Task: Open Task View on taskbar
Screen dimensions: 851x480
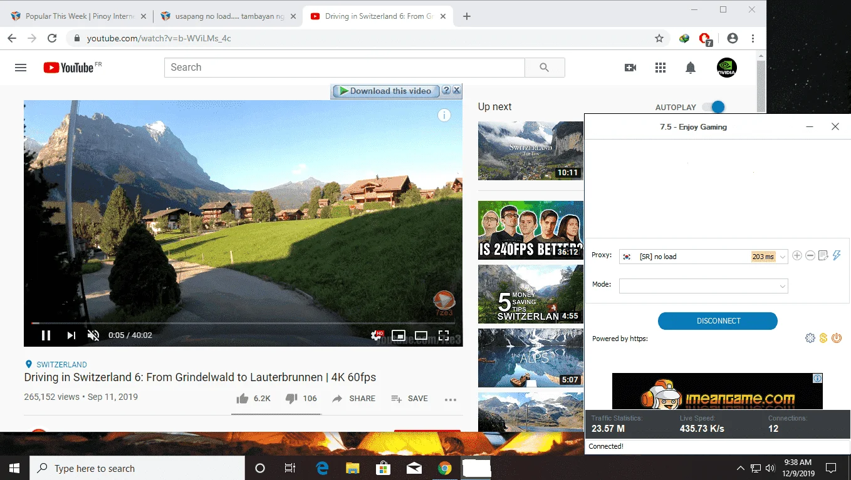Action: tap(290, 468)
